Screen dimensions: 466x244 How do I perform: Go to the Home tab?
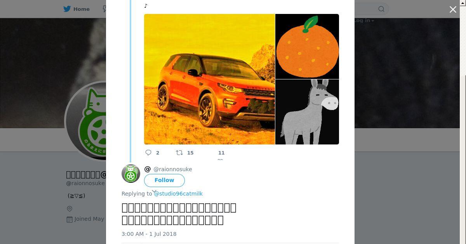pyautogui.click(x=77, y=9)
